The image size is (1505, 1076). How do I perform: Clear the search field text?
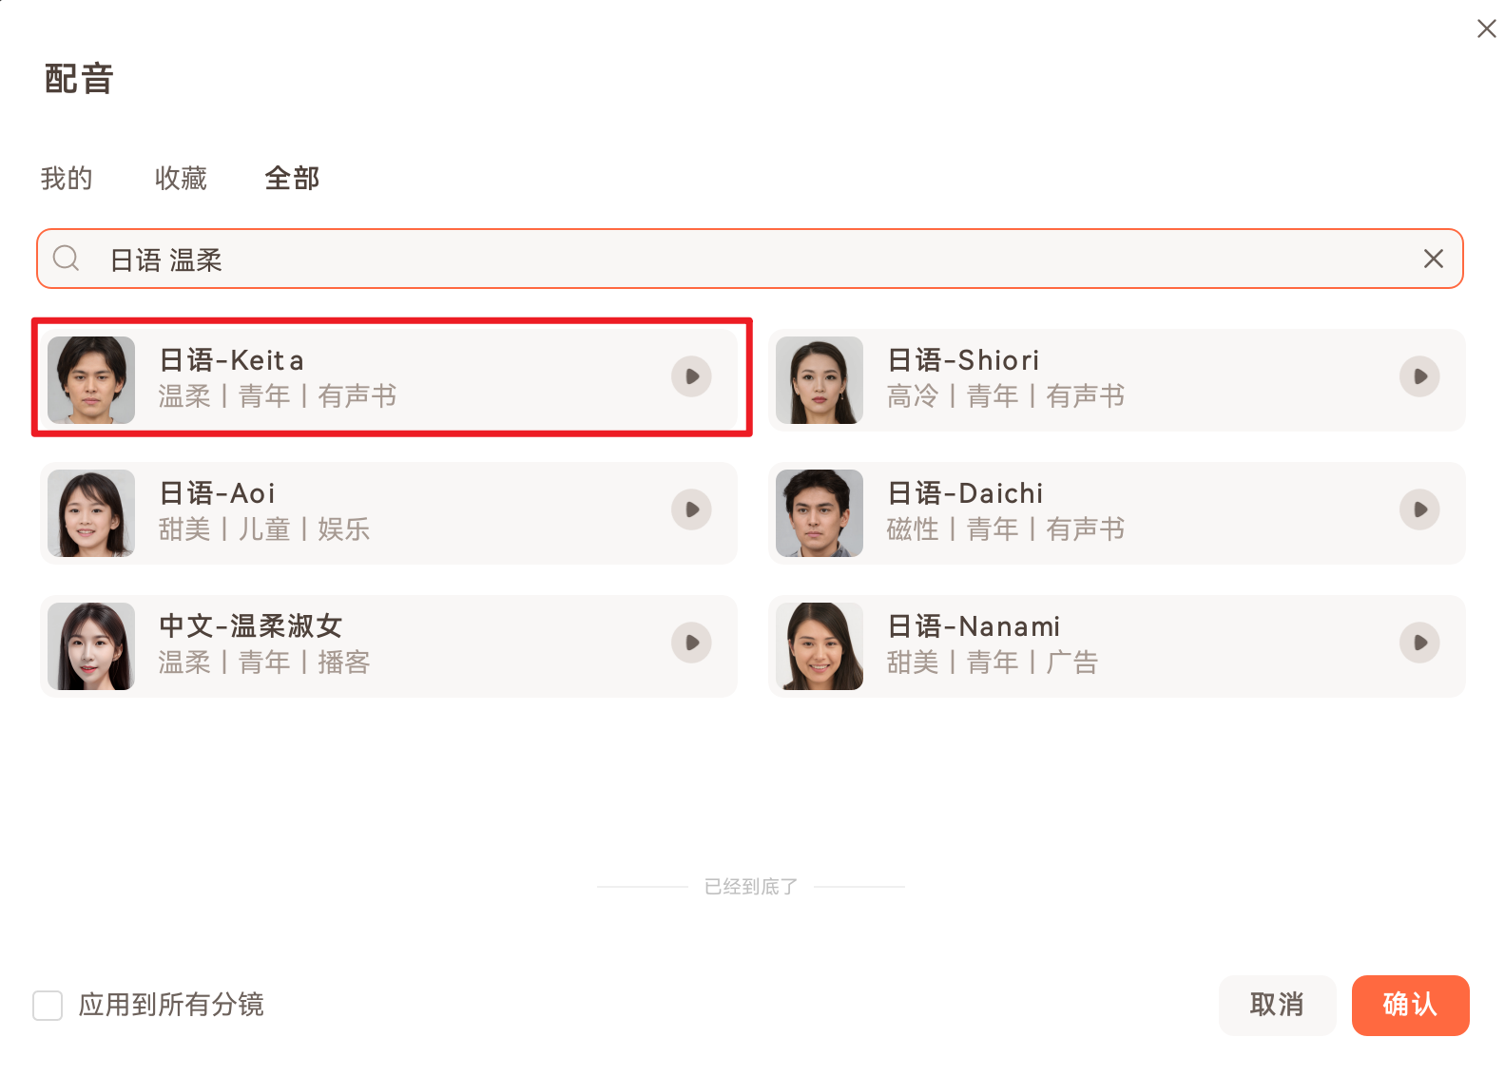[x=1433, y=259]
